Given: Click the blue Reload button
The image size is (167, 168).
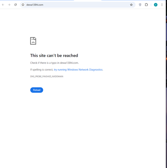Looking at the screenshot, I should 36,90.
